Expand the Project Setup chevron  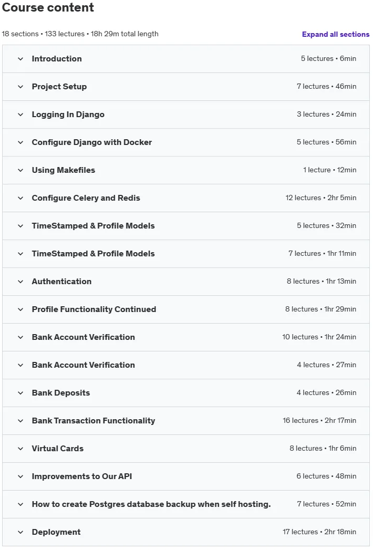coord(20,87)
